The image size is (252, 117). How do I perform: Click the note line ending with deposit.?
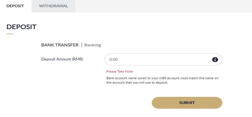(137, 83)
